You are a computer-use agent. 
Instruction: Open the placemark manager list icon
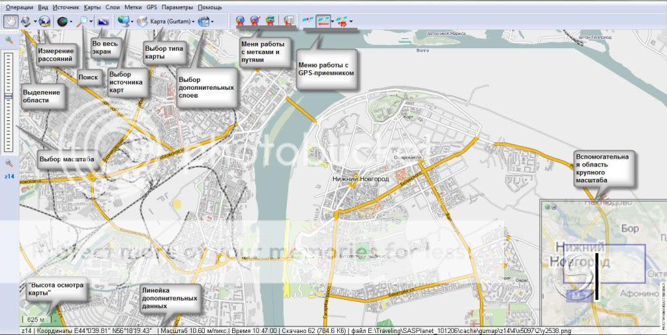click(x=289, y=21)
